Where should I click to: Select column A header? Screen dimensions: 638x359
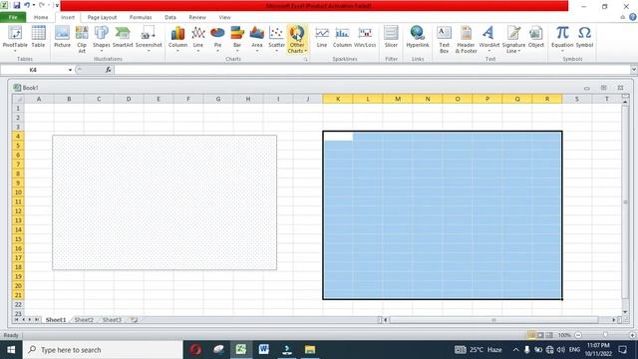coord(39,99)
